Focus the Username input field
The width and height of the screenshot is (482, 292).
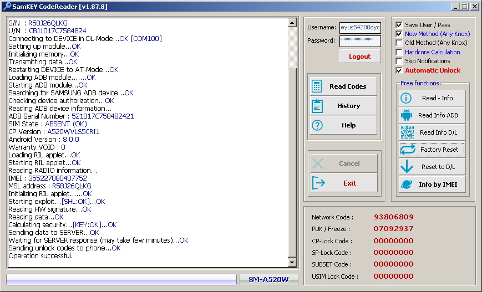360,27
